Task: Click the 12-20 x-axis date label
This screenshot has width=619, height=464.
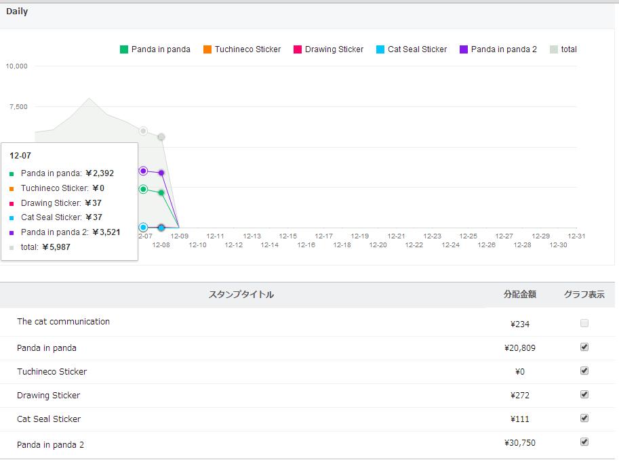Action: 378,245
